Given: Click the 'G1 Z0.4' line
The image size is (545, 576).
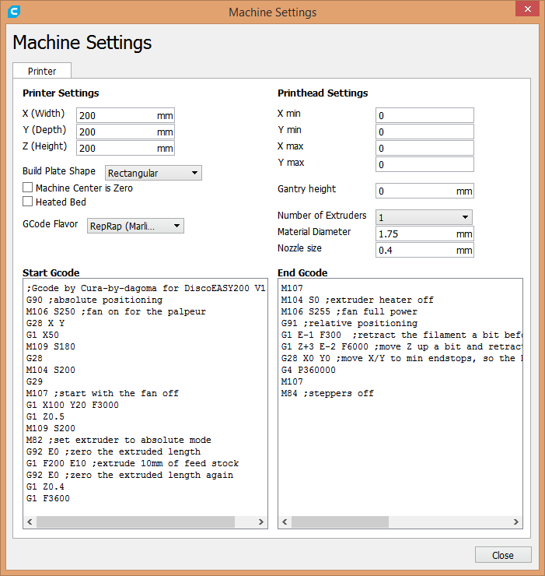Looking at the screenshot, I should 45,486.
